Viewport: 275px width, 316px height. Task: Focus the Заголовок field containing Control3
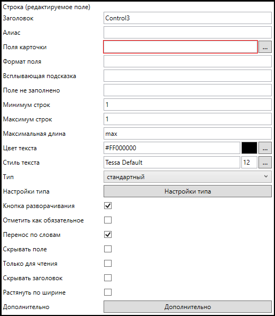pos(187,18)
